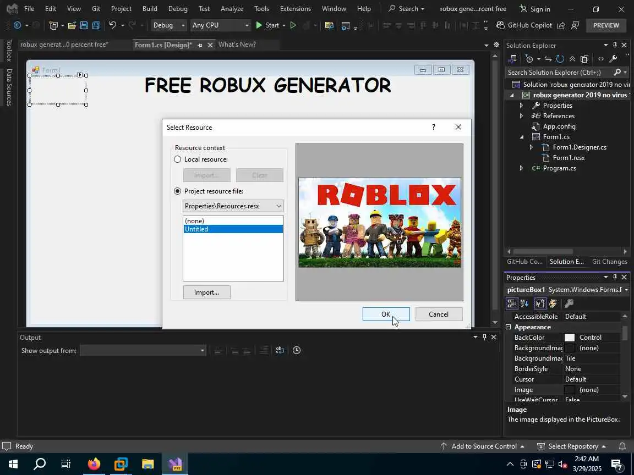Select (none) in the resource list

pos(233,221)
